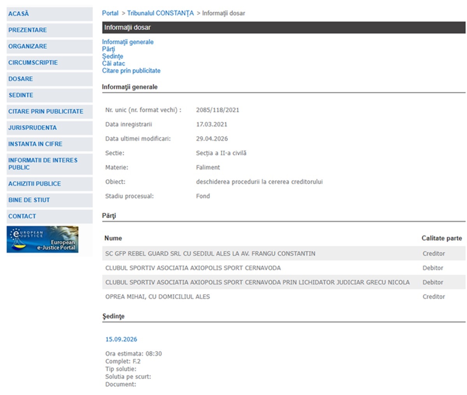
Task: Click the Portal breadcrumb link
Action: [x=110, y=13]
